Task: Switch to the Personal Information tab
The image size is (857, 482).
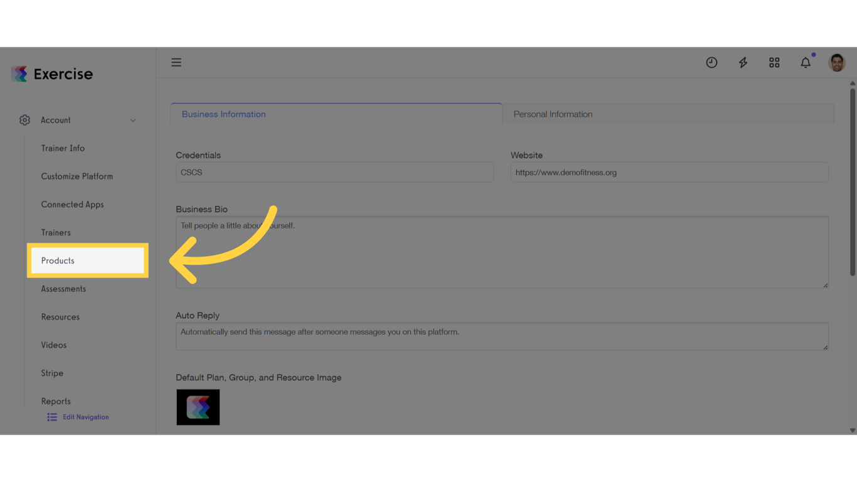Action: pyautogui.click(x=553, y=114)
